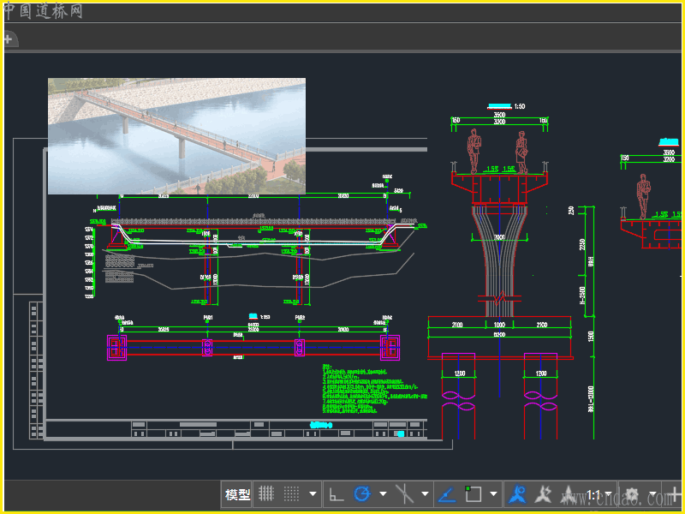The height and width of the screenshot is (514, 685).
Task: Click object snap tracking icon
Action: (x=446, y=494)
